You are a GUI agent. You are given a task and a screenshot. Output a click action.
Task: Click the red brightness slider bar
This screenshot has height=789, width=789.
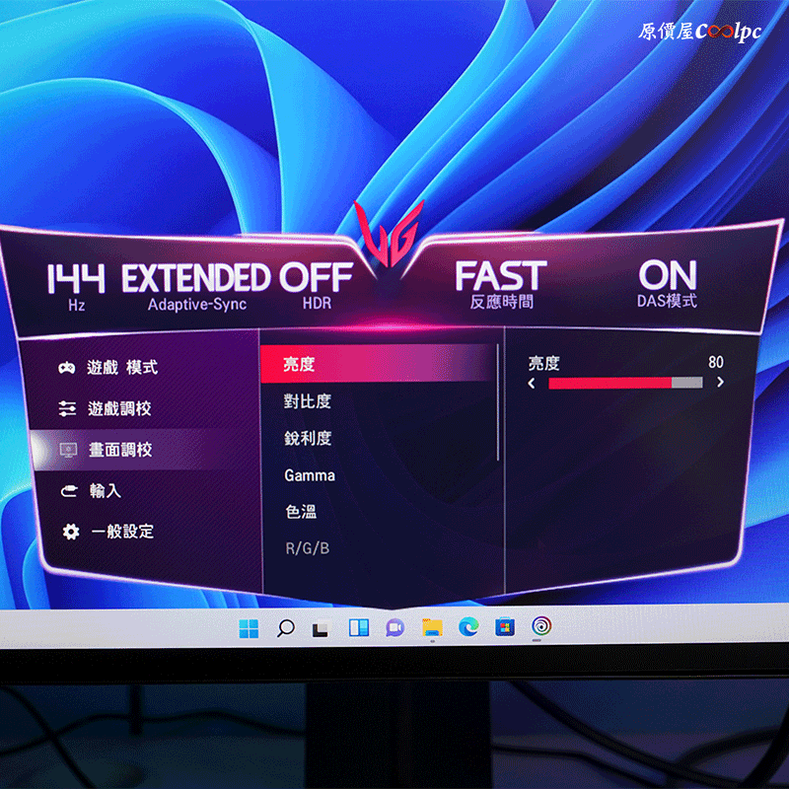point(625,383)
